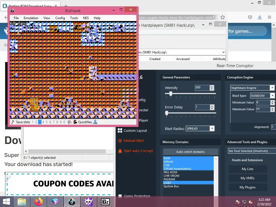This screenshot has width=276, height=207.
Task: Open the File menu in BizHawk
Action: click(x=16, y=18)
